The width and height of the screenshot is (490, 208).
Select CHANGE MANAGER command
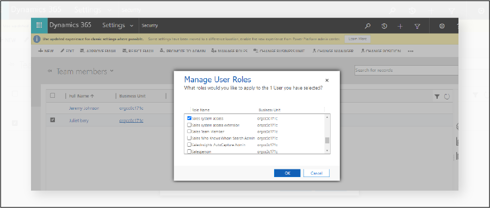(x=333, y=51)
